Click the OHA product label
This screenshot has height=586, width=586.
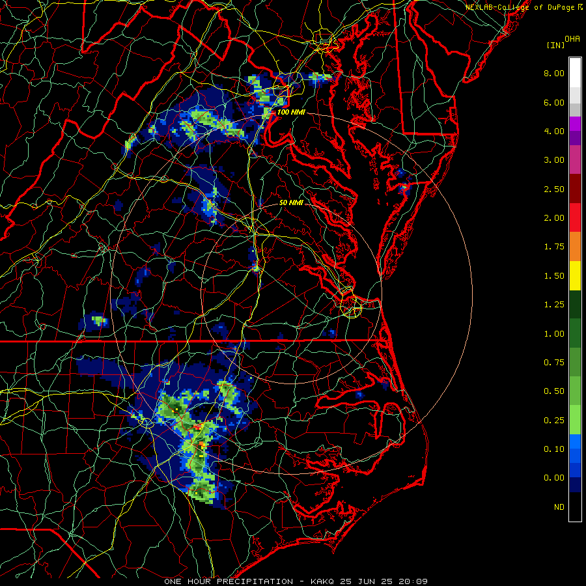click(x=572, y=39)
